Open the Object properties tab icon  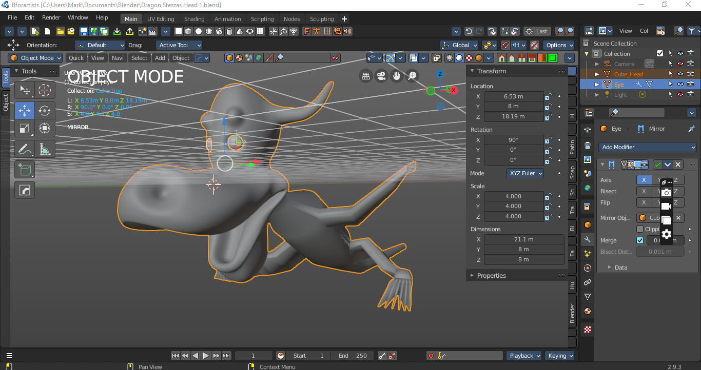point(588,224)
